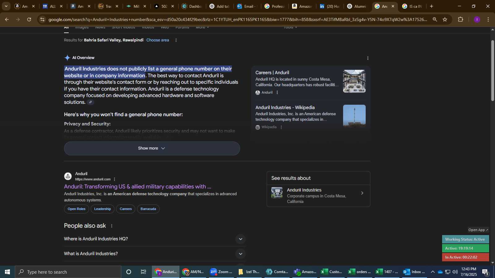Open the notification center icon
Image resolution: width=495 pixels, height=278 pixels.
(x=485, y=272)
